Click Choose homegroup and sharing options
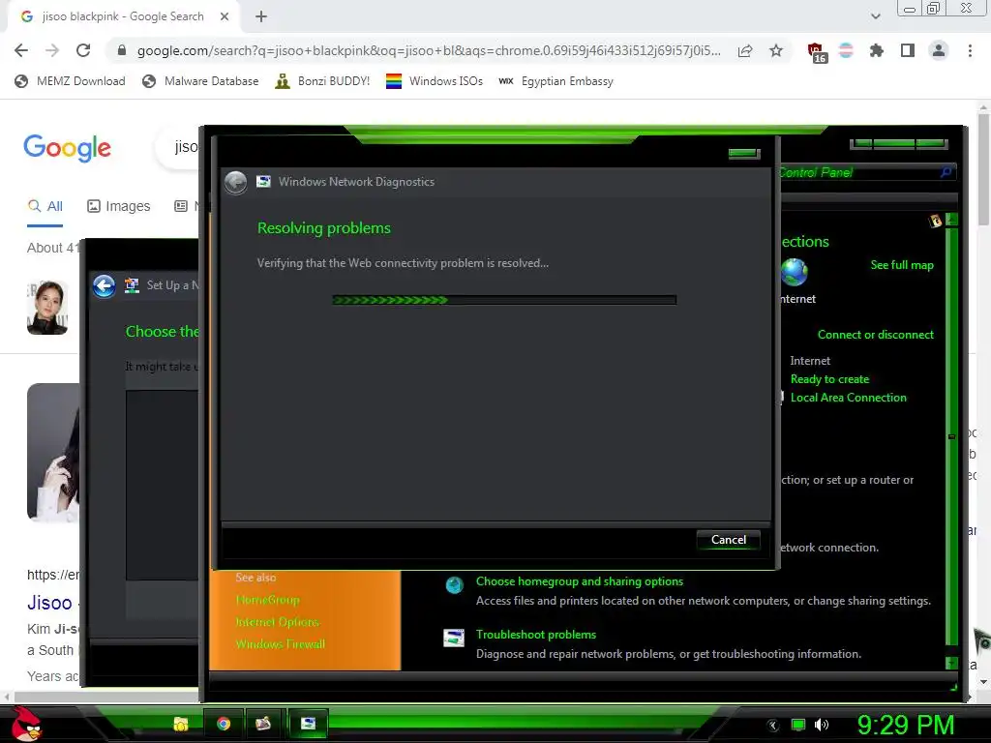The height and width of the screenshot is (743, 991). tap(580, 581)
